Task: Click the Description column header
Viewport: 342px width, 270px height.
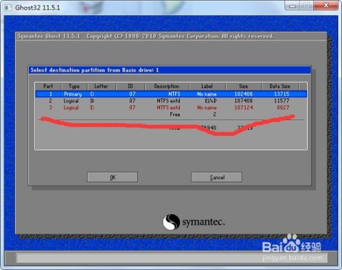Action: tap(167, 86)
